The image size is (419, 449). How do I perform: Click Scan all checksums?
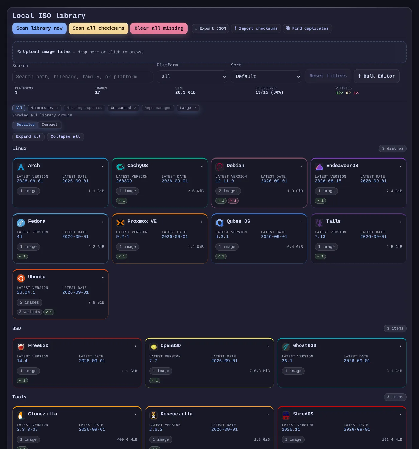(x=98, y=28)
